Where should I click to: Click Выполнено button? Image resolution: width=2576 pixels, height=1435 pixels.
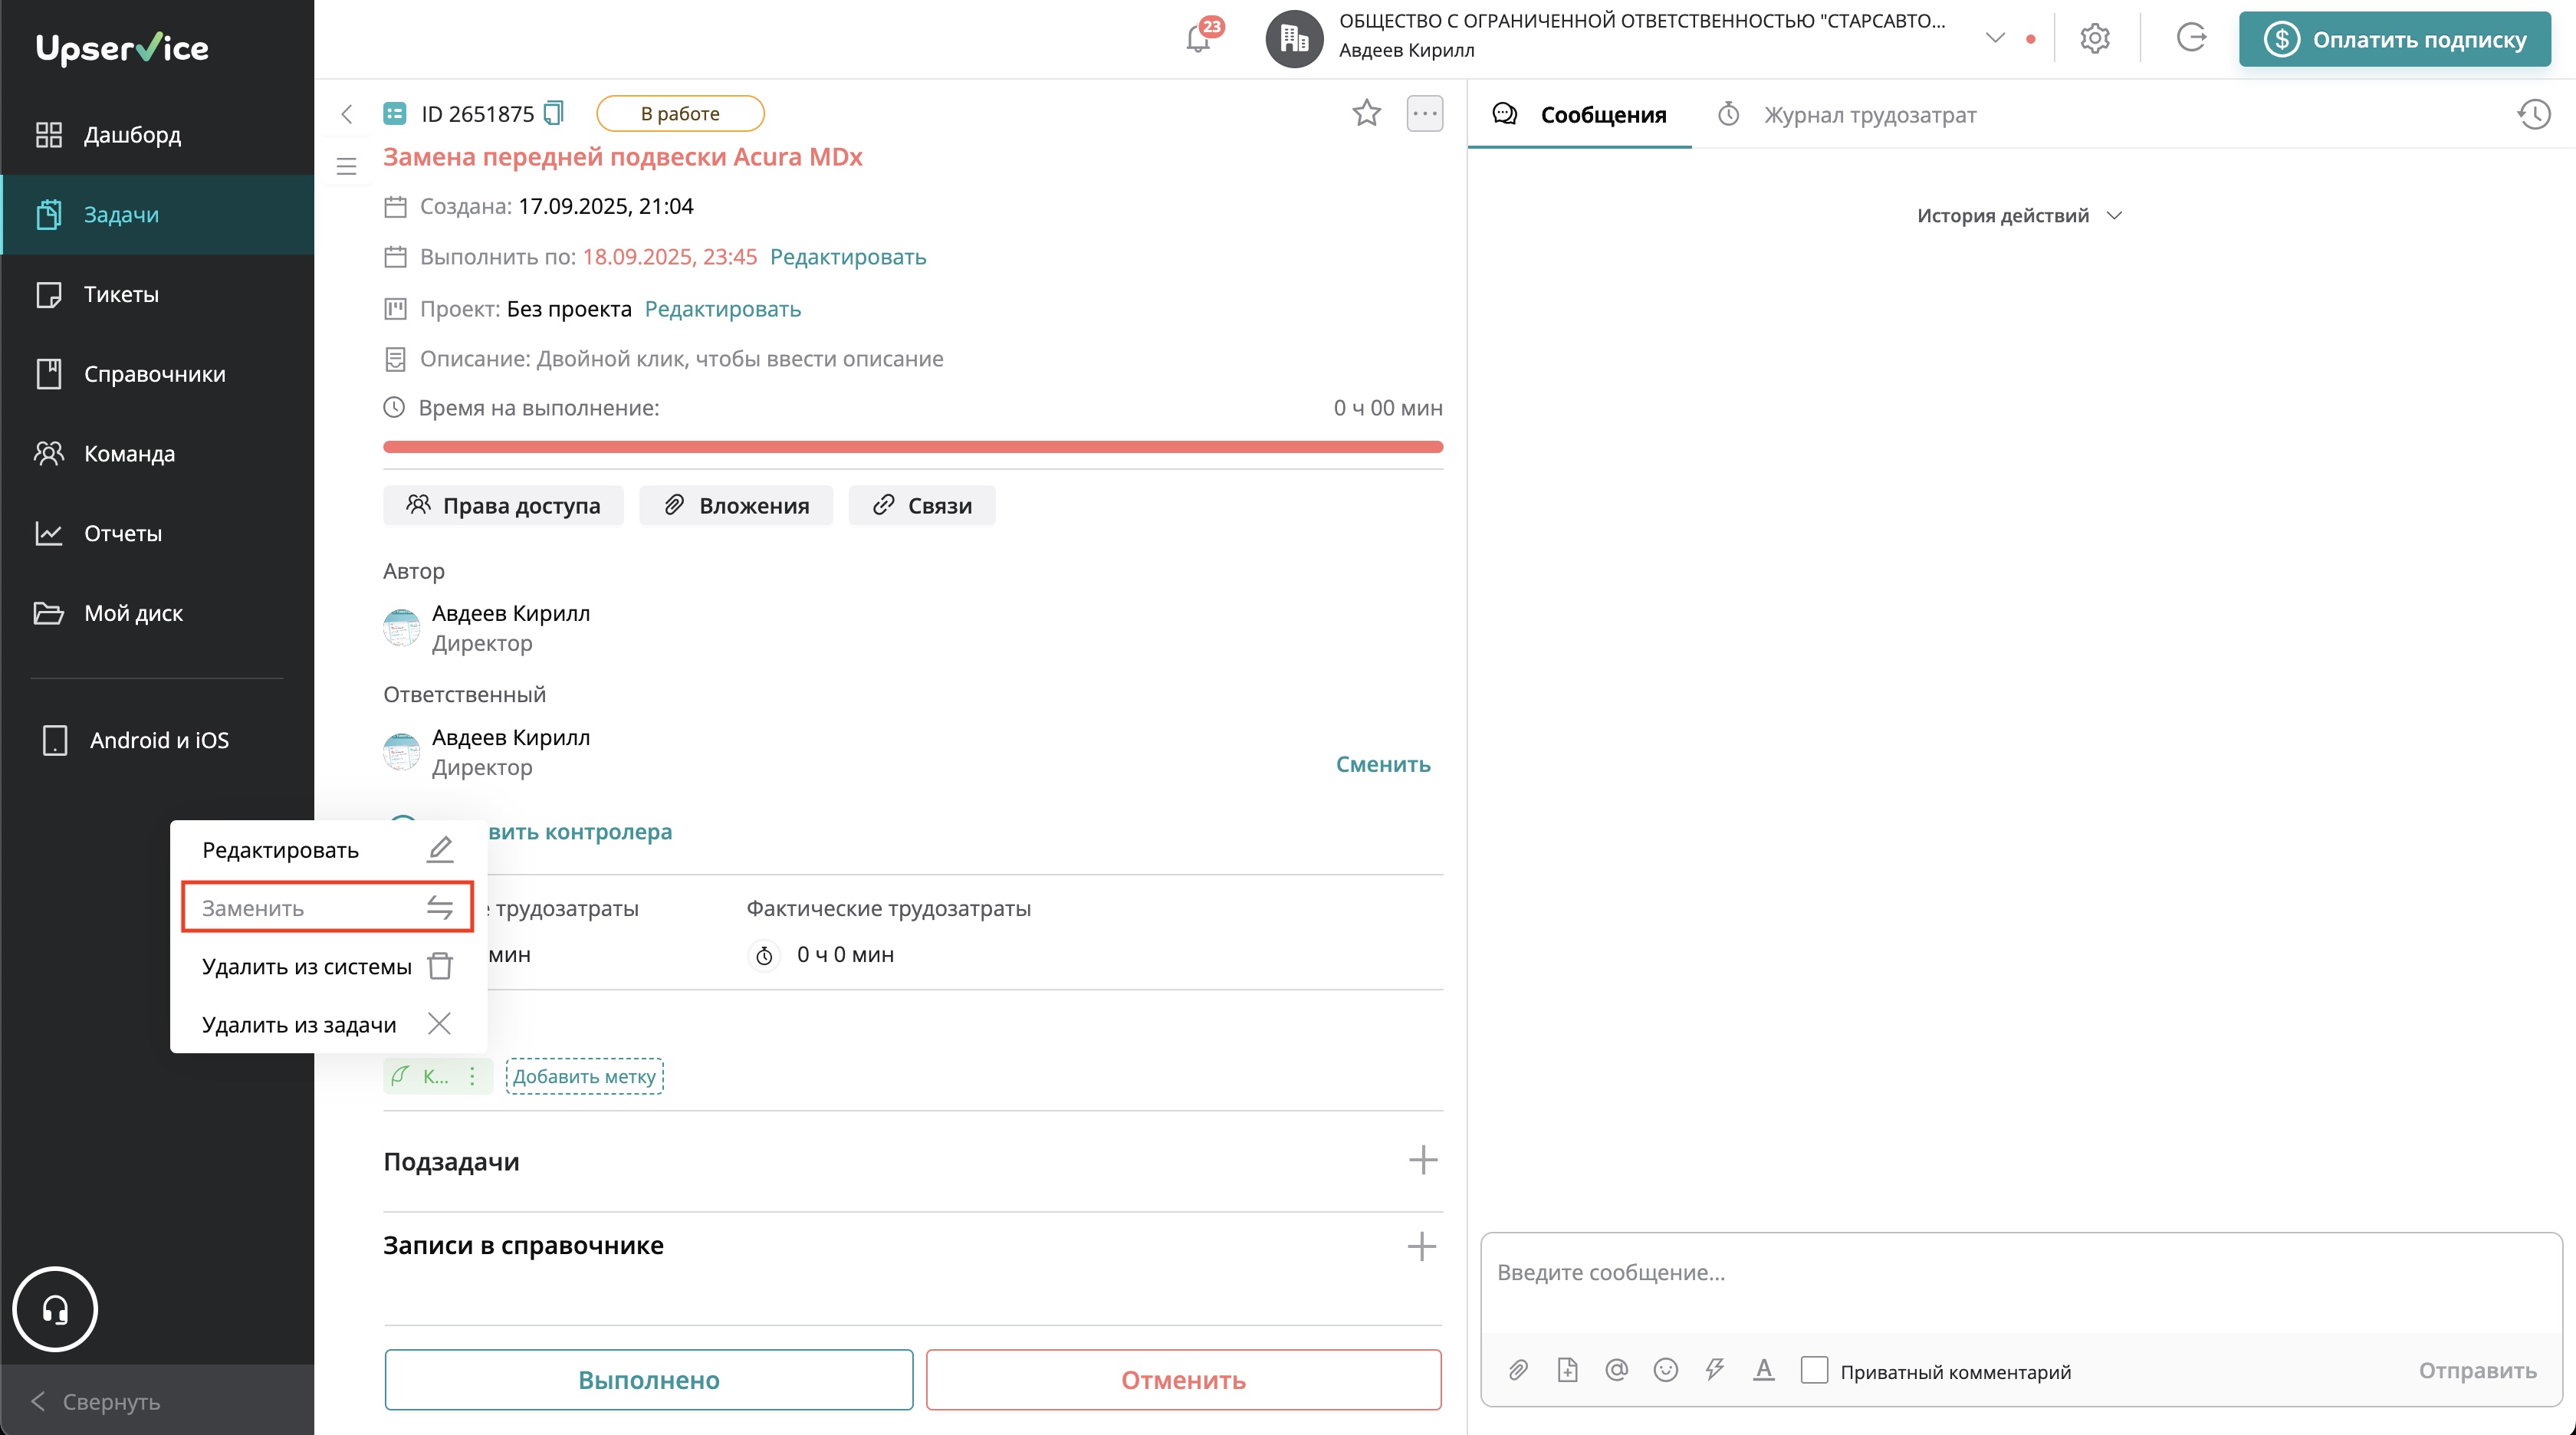(649, 1380)
